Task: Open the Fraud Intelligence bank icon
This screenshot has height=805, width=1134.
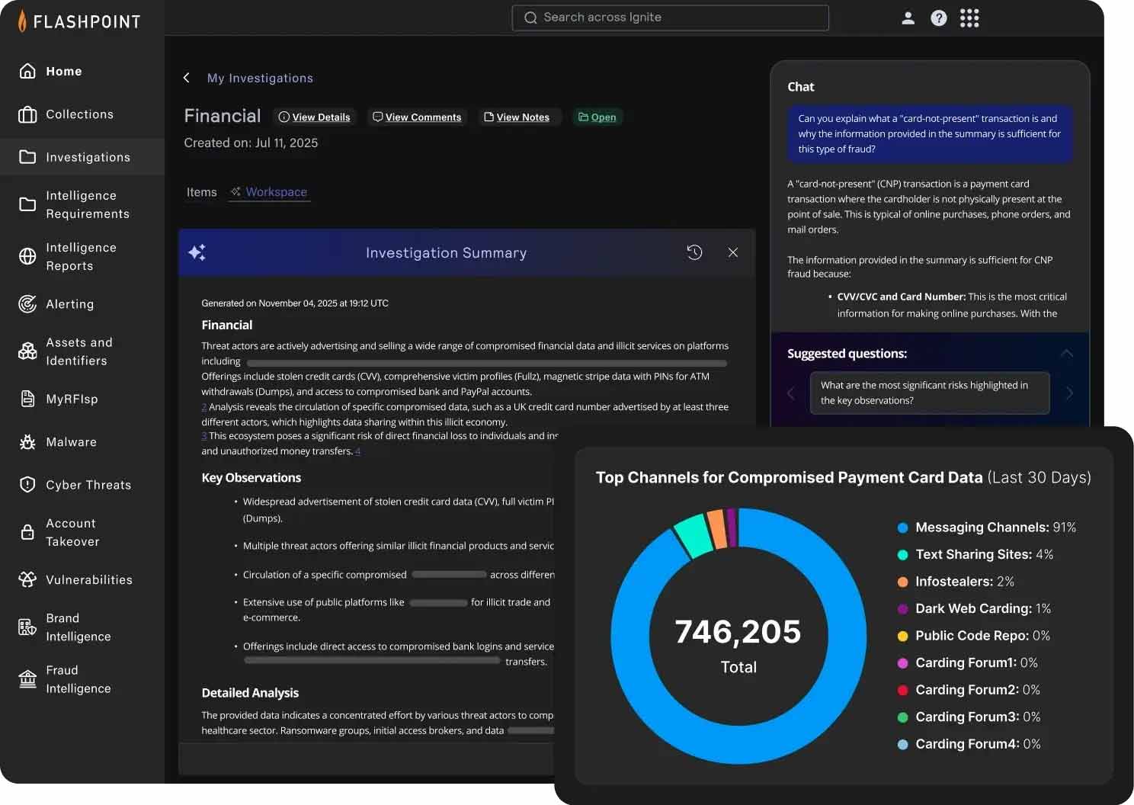Action: pos(27,678)
